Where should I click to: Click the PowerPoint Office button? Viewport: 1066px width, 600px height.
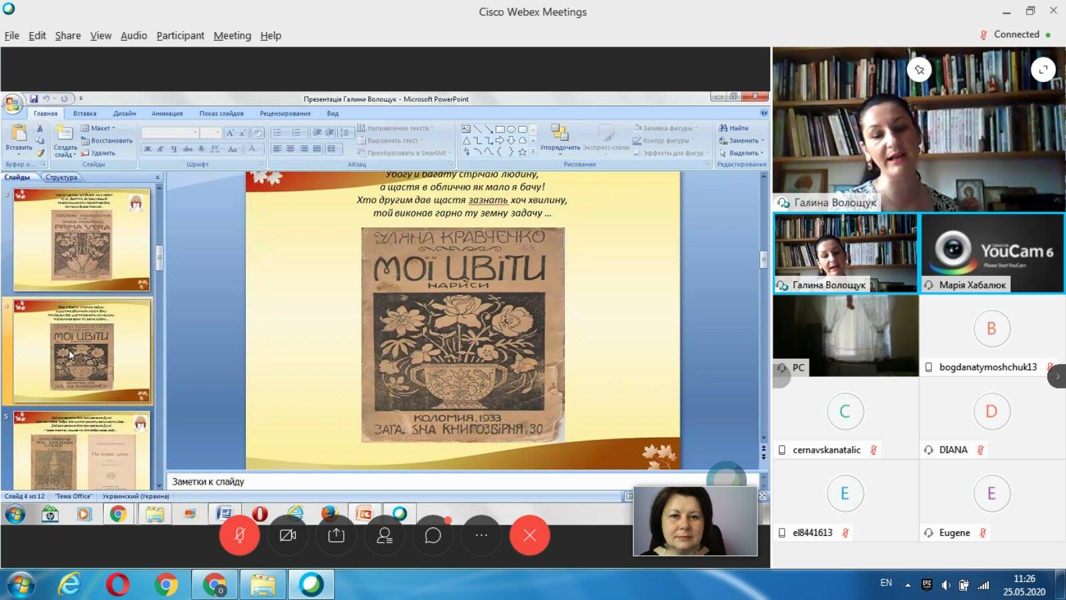(12, 104)
